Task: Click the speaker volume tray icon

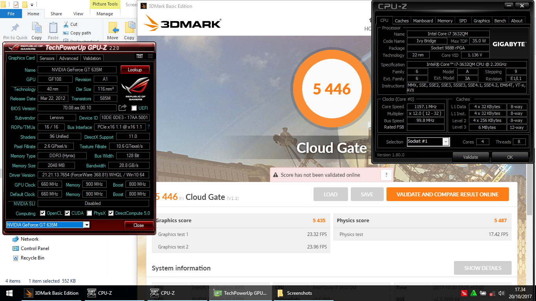Action: tap(501, 293)
